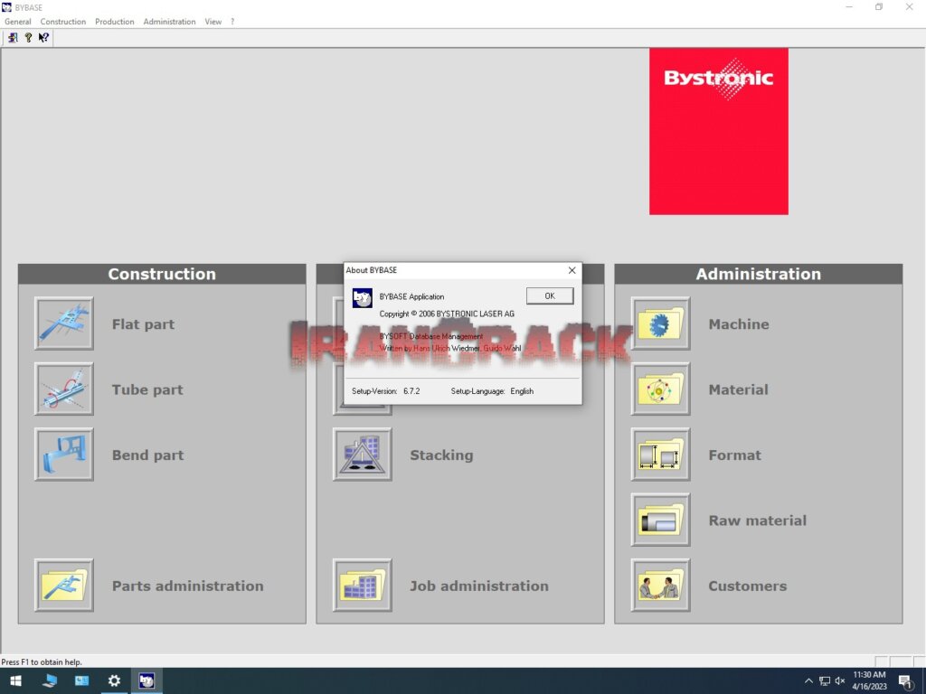The width and height of the screenshot is (926, 694).
Task: Open Job administration
Action: coord(362,586)
